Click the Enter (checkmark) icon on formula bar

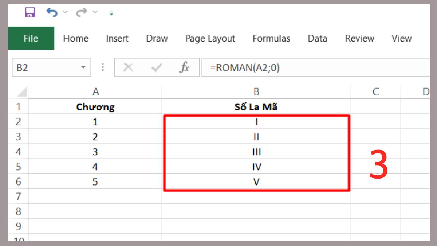[x=155, y=67]
